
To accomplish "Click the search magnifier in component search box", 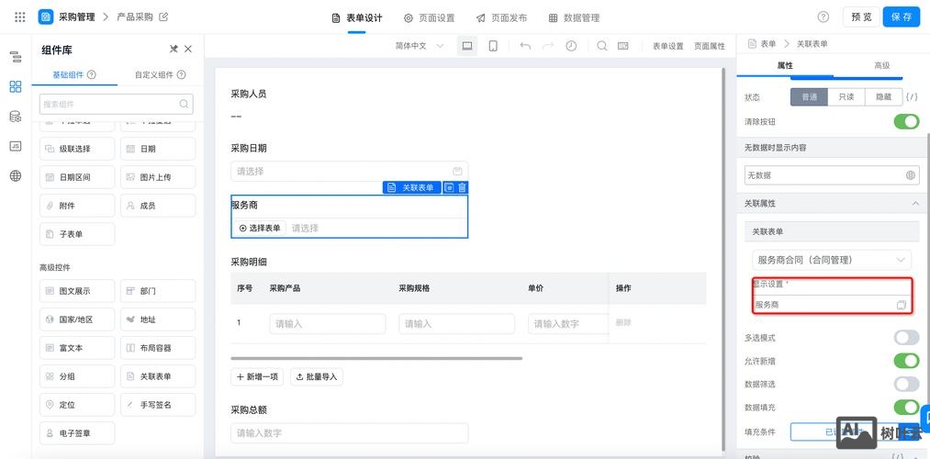I will [x=184, y=105].
